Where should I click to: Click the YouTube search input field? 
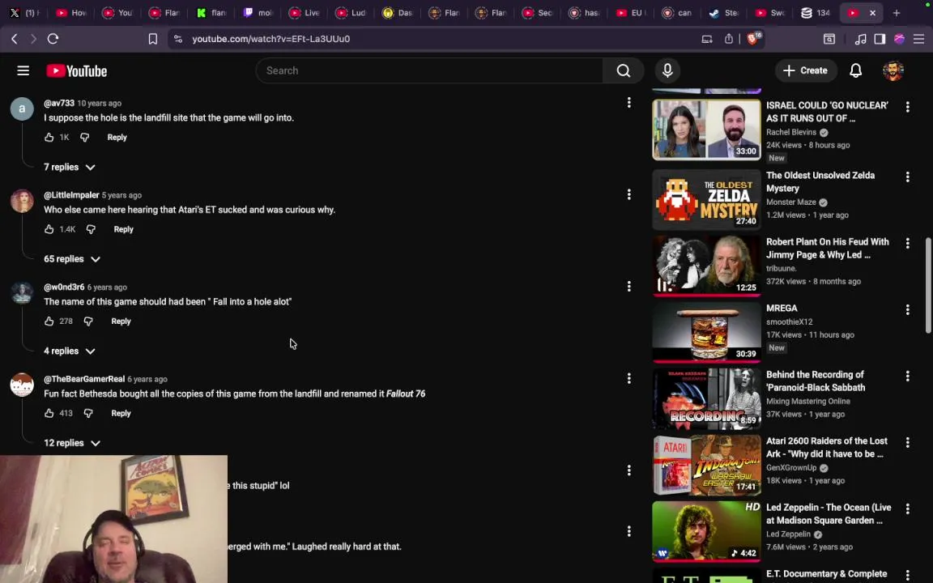(429, 70)
